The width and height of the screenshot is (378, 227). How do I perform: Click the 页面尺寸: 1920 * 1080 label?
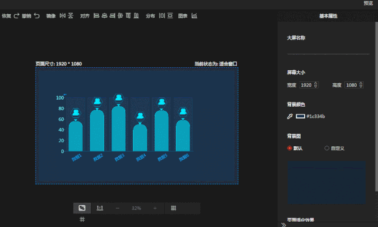58,64
